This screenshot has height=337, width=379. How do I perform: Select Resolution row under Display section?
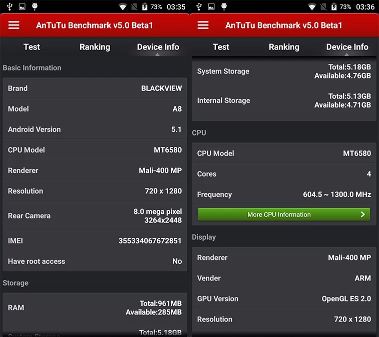[x=284, y=319]
